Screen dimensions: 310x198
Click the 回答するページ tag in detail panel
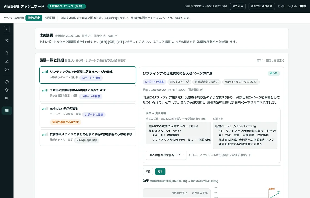click(179, 82)
